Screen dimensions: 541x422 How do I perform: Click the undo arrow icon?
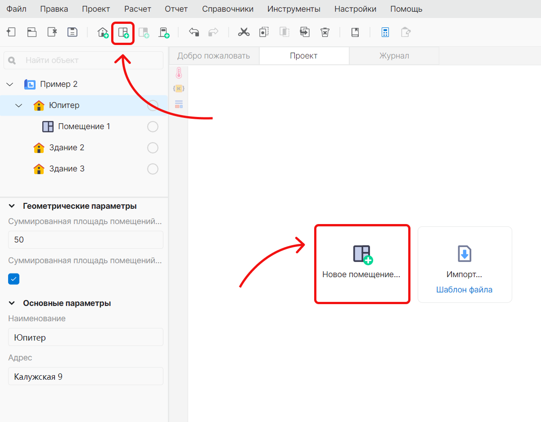point(194,32)
